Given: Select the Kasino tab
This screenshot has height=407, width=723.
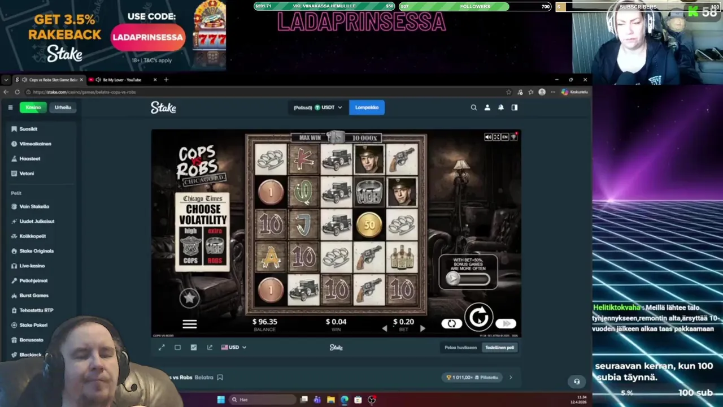Looking at the screenshot, I should coord(33,107).
